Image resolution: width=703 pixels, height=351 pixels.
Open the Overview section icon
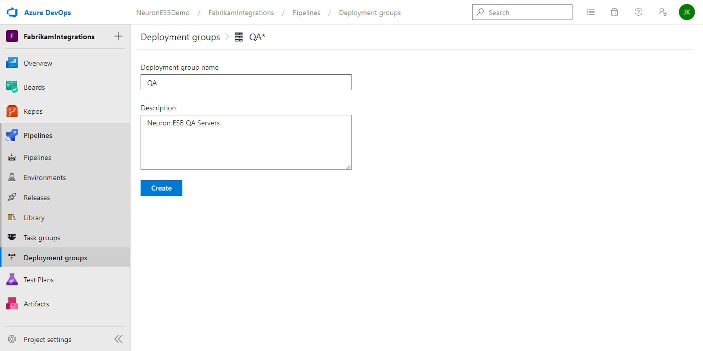(12, 63)
